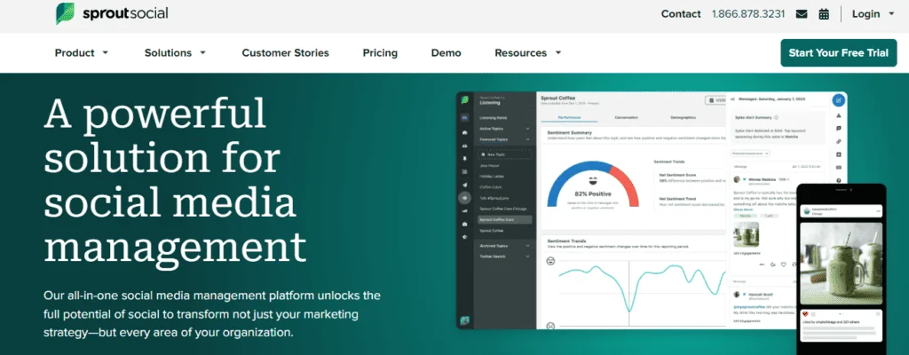Collapse the Featured Topics section
Screen dimensions: 909x355
[527, 140]
